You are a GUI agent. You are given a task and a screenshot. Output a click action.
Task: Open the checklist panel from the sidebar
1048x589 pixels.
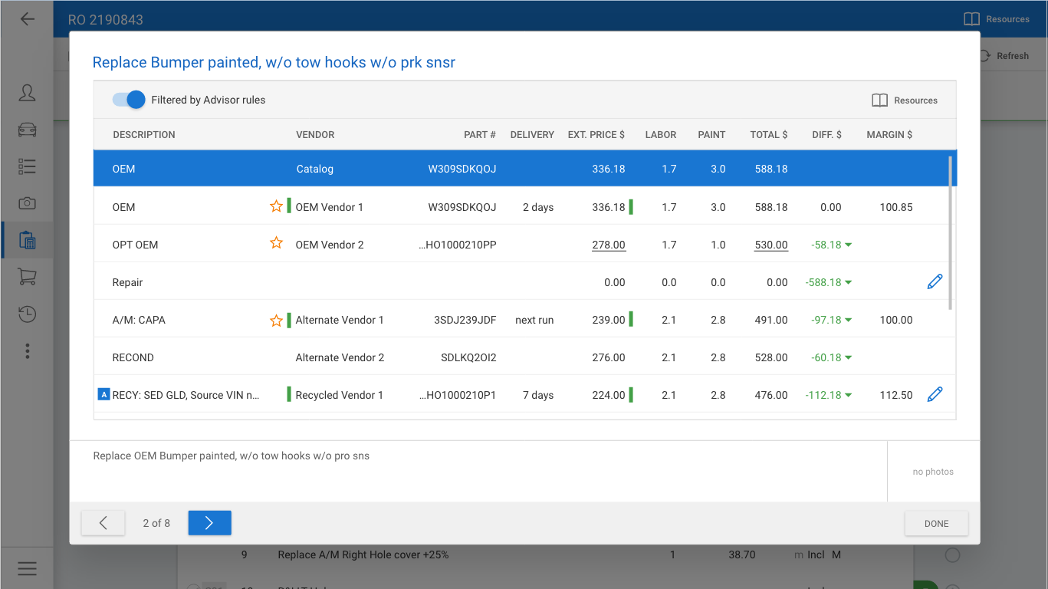pos(27,166)
